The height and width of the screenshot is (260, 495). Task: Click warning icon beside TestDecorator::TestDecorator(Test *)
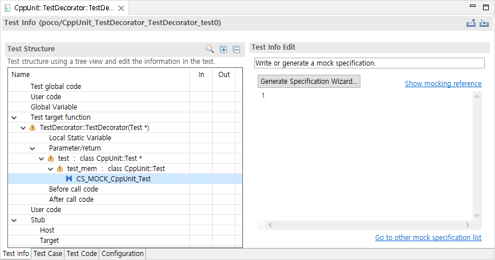coord(33,128)
